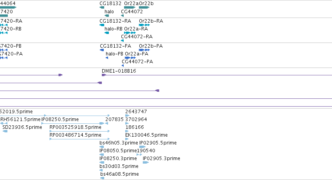Click the Or22a-PA protein label
This screenshot has height=180, width=332.
pyautogui.click(x=137, y=54)
